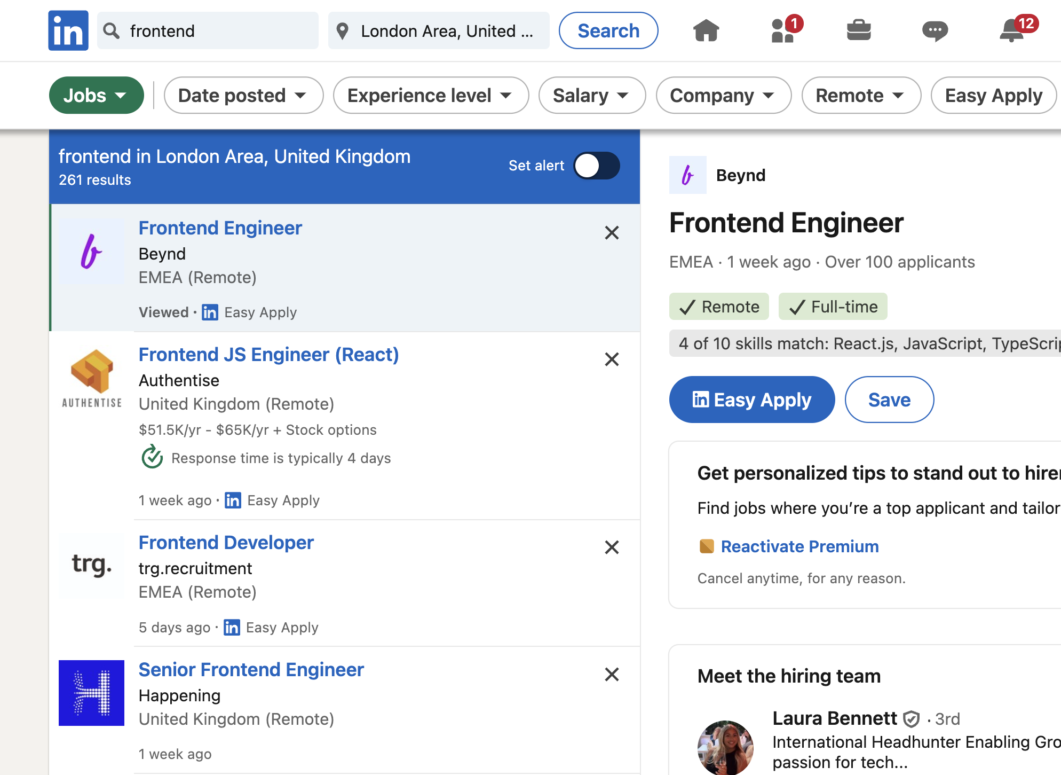Open the Salary filter dropdown
1061x775 pixels.
592,95
